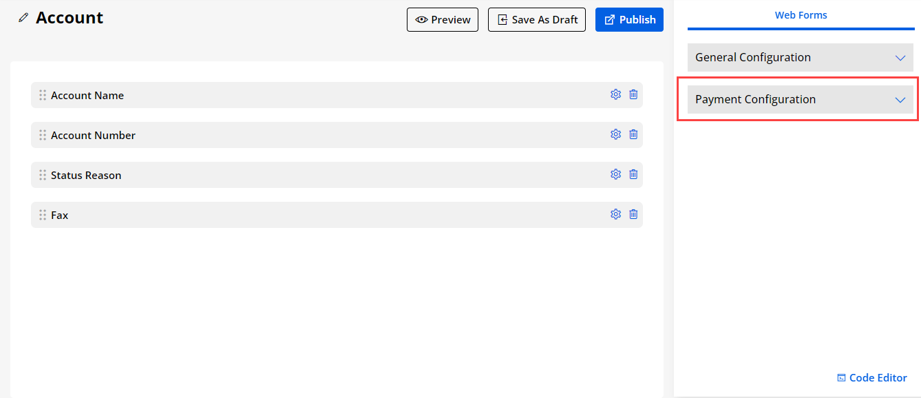Viewport: 921px width, 398px height.
Task: Click drag handle of Account Name field
Action: (43, 96)
